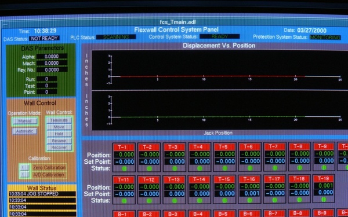Screen dimensions: 348x217
Task: Click the T-18 Set Point field
Action: [300, 193]
